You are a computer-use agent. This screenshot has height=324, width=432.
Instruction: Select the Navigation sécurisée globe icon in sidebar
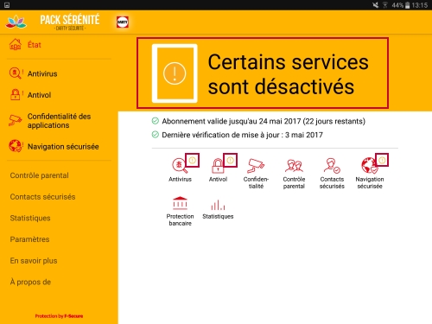[15, 146]
